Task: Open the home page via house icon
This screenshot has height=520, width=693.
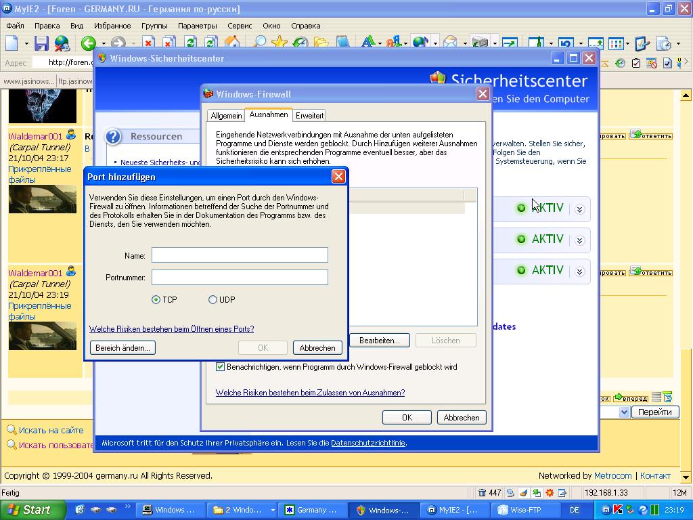Action: click(232, 43)
